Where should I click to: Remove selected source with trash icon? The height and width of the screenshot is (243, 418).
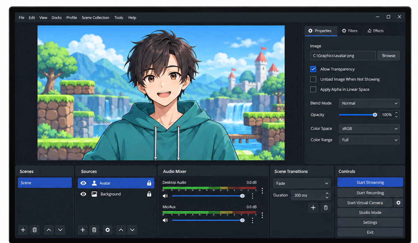click(94, 230)
